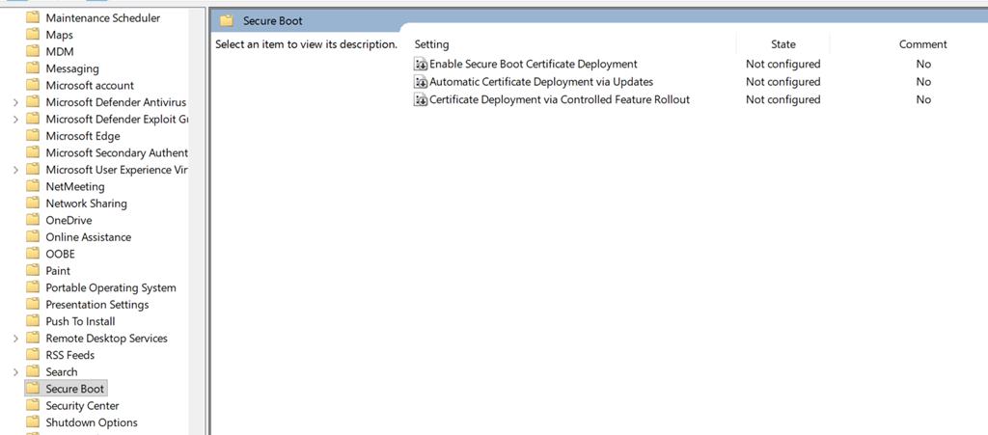Screen dimensions: 988x435
Task: Sort by the State column header
Action: tap(782, 44)
